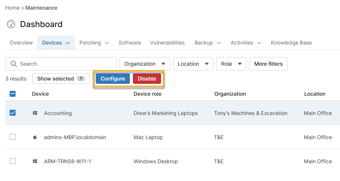Expand the Patching tab menu
This screenshot has width=340, height=181.
click(x=94, y=43)
